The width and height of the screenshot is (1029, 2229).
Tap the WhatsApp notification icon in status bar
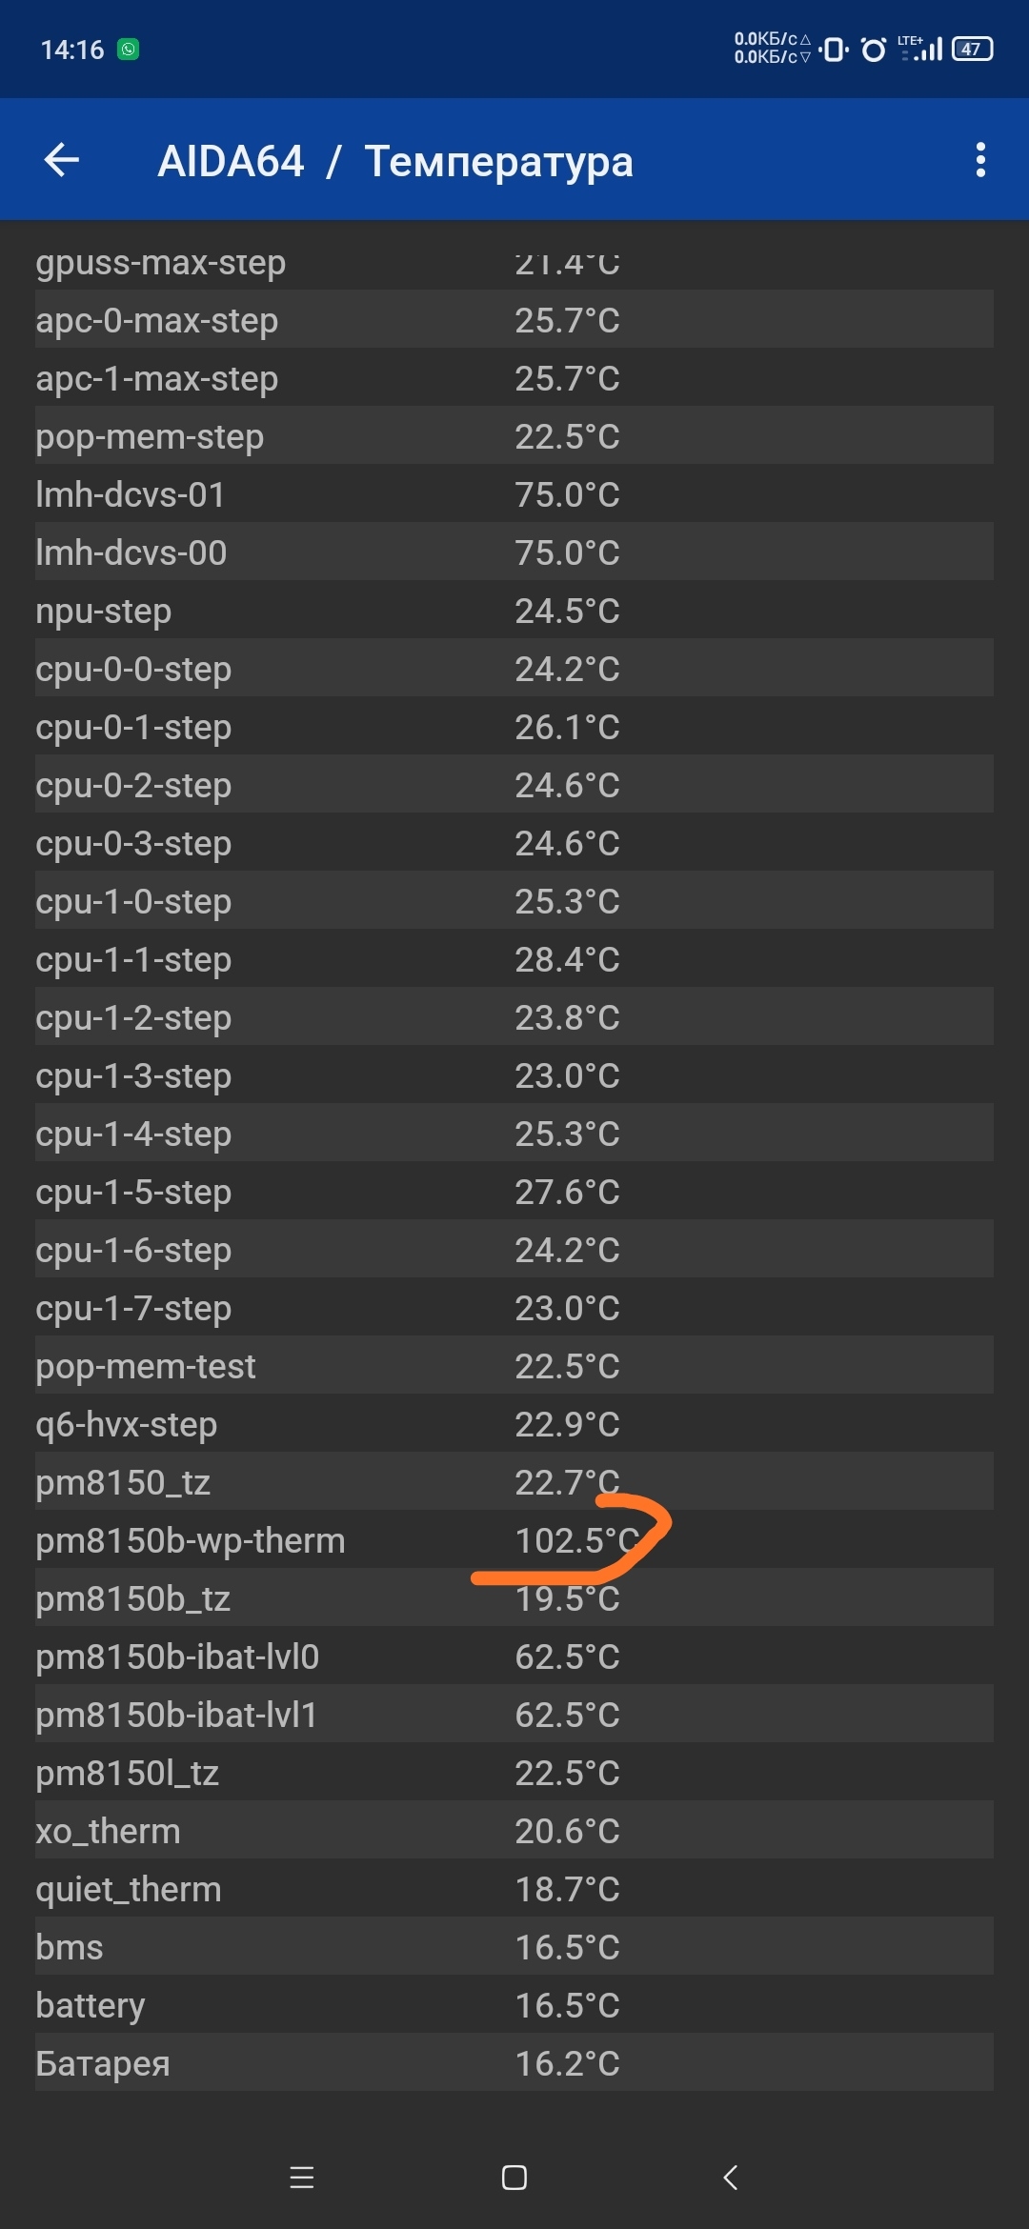(128, 49)
